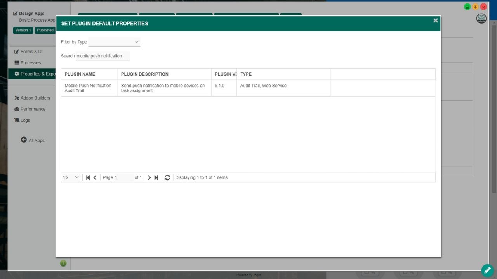Open the admin user avatar icon
This screenshot has height=279, width=497.
pyautogui.click(x=481, y=19)
